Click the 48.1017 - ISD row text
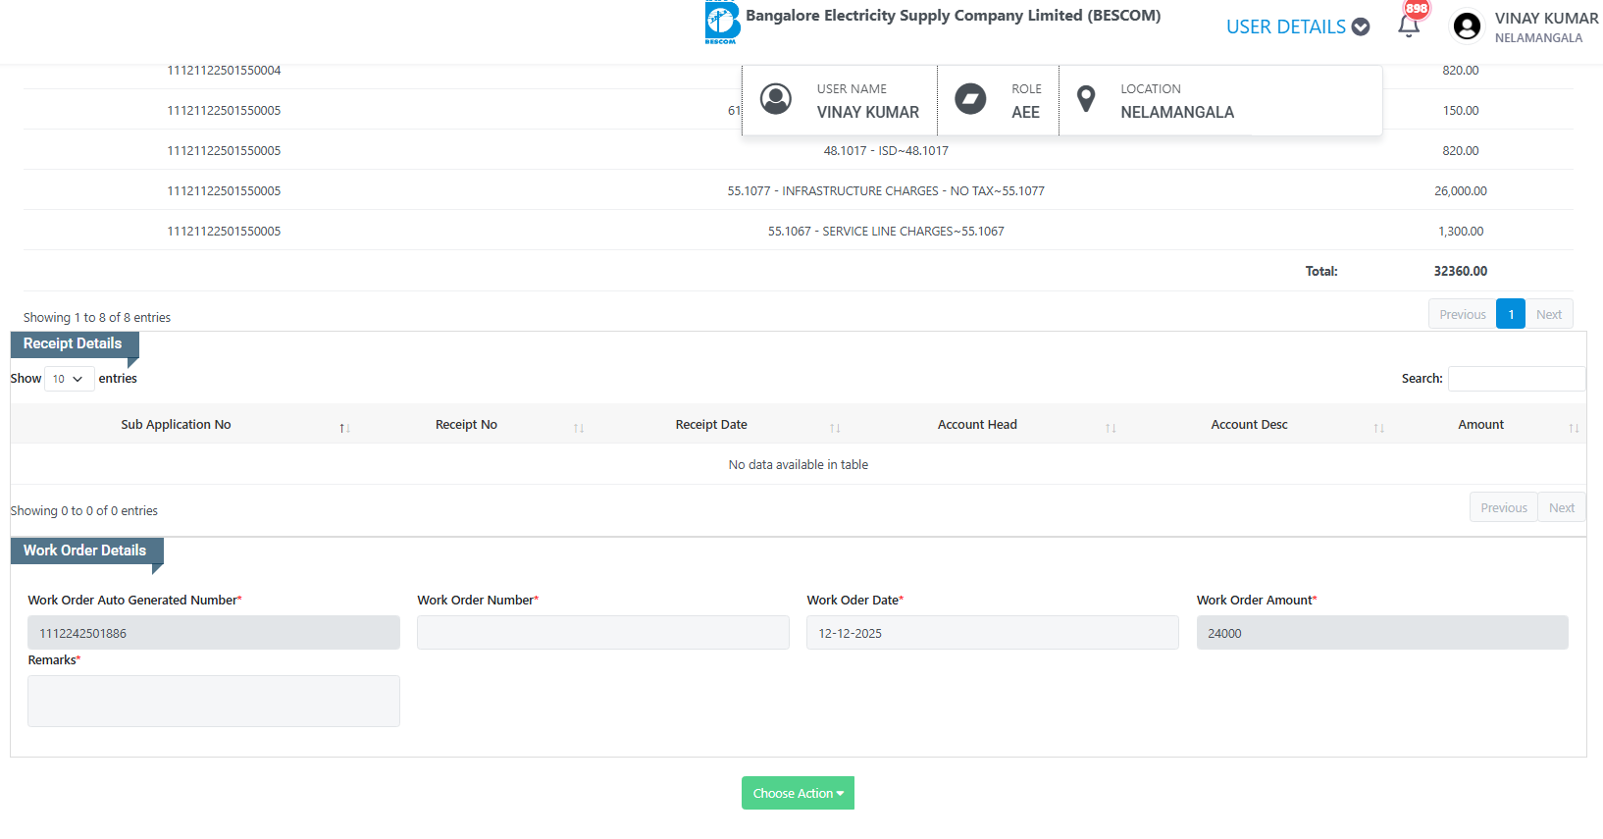The image size is (1603, 839). [886, 151]
